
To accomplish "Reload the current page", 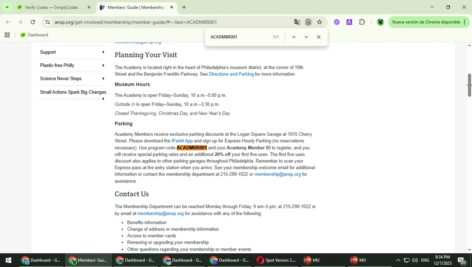I will 33,22.
